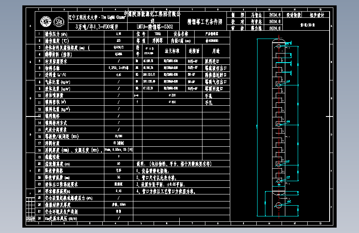Select the '连接面' column header
Viewport: 359px width, 233px height.
[x=194, y=51]
